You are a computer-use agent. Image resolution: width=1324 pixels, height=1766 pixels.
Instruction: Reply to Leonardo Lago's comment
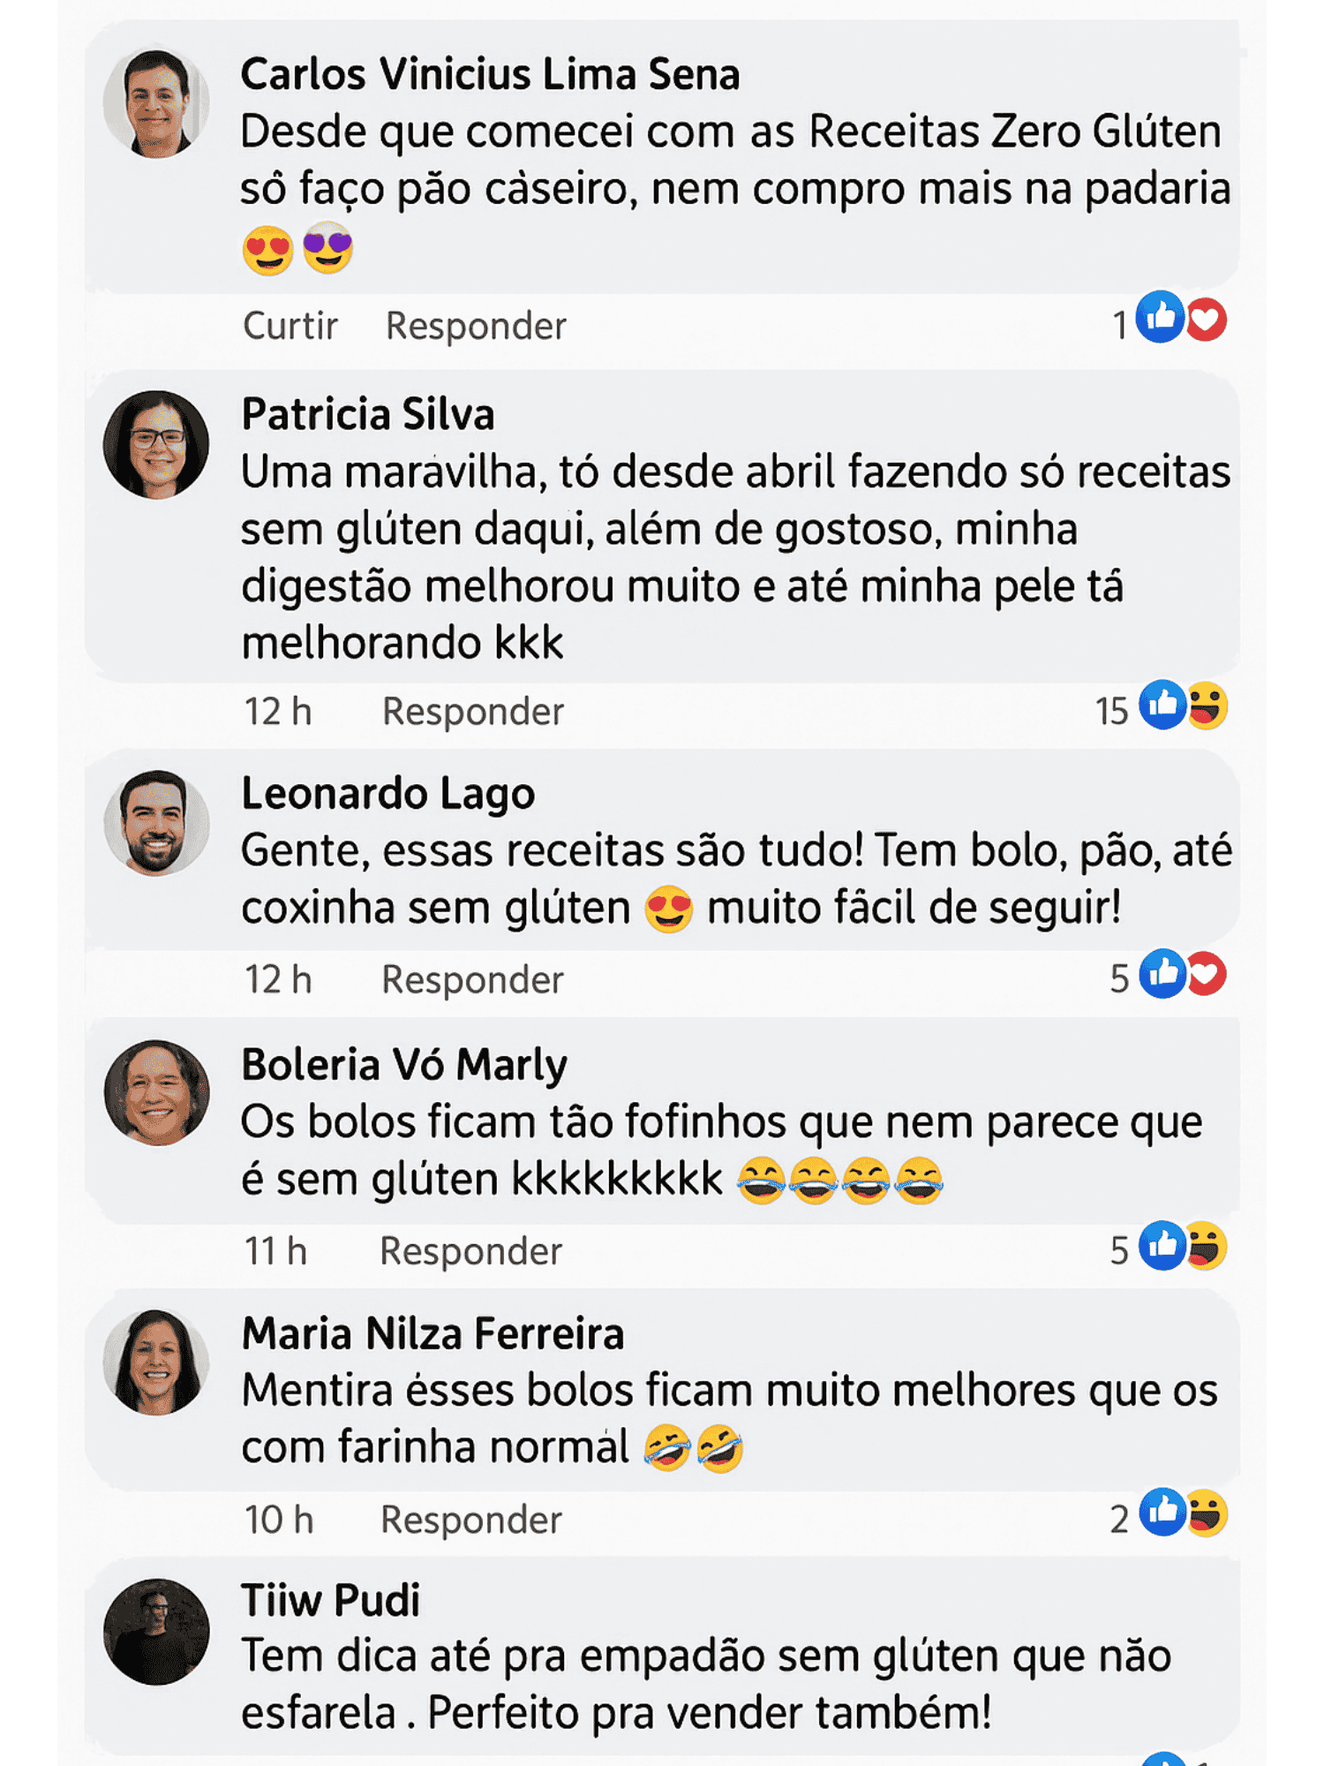point(472,980)
